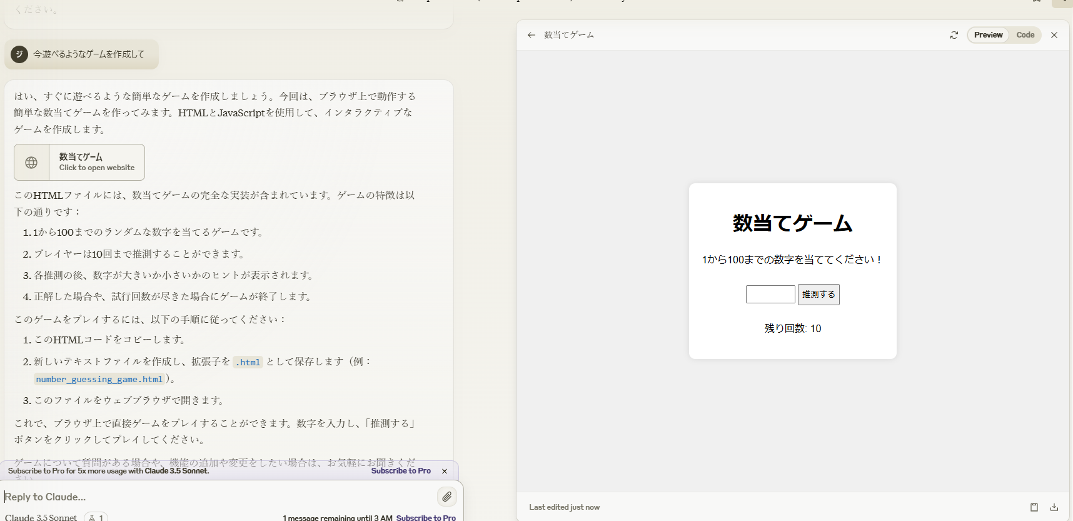The image size is (1073, 521).
Task: Attach a file with the paperclip icon
Action: pyautogui.click(x=446, y=497)
